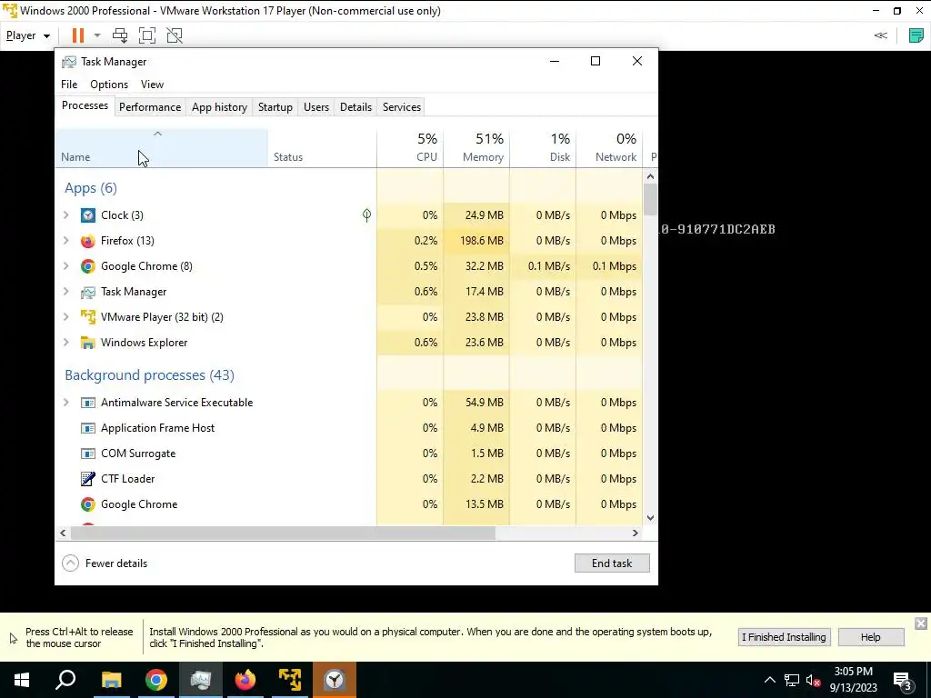Viewport: 931px width, 698px height.
Task: Switch to the Services tab
Action: 401,107
